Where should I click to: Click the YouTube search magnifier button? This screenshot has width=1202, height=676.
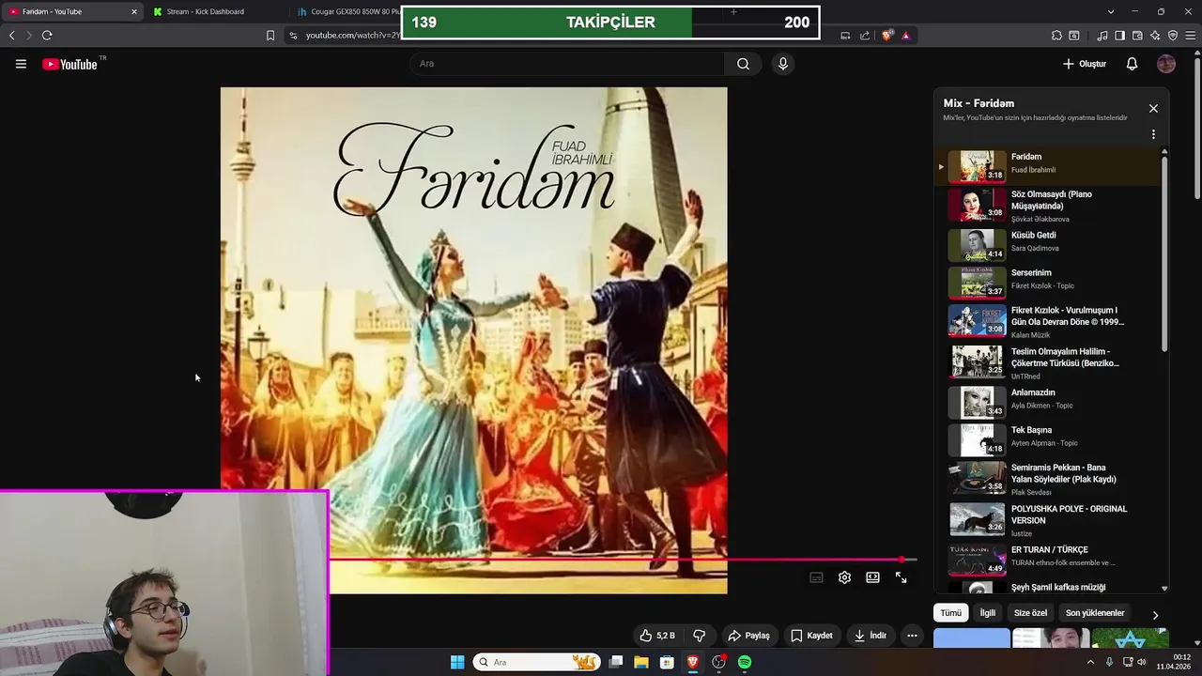coord(743,64)
